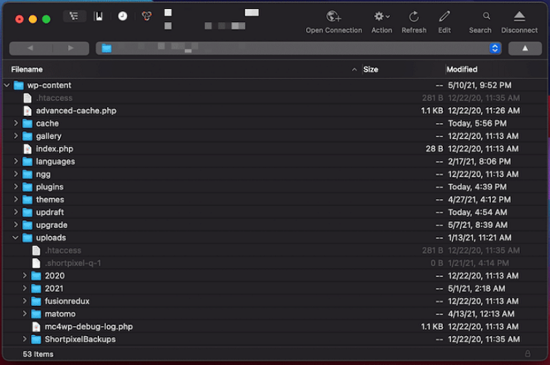Expand the themes folder
Viewport: 550px width, 365px height.
click(x=16, y=200)
